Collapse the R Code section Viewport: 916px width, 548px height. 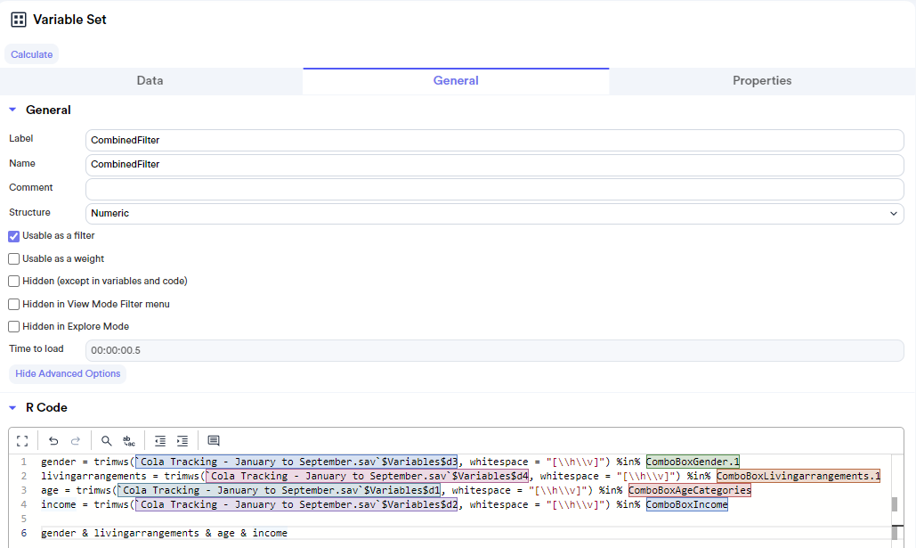coord(11,407)
